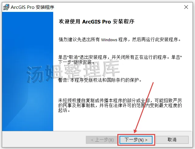Click the red arrow pointing at Next button
The image size is (195, 149).
click(x=144, y=107)
